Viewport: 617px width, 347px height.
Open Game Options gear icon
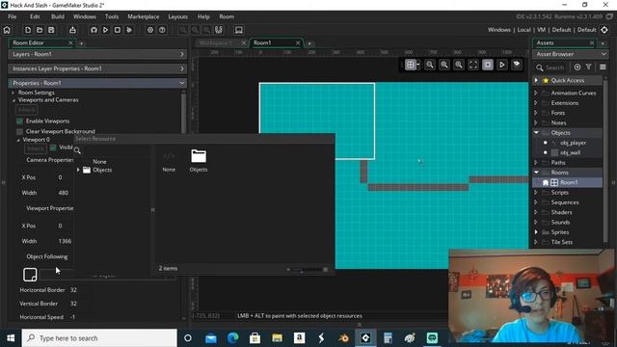coord(150,30)
